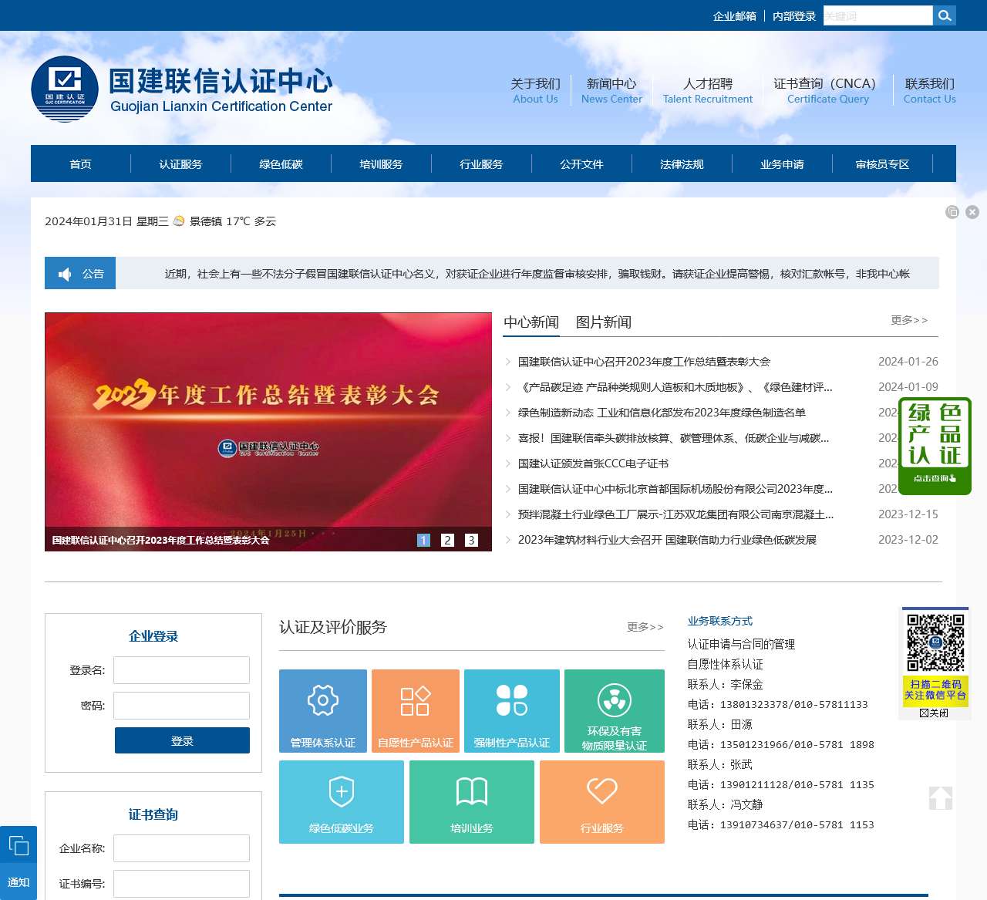Open the 企业邮箱 link
Screen dimensions: 987x900
[x=735, y=16]
